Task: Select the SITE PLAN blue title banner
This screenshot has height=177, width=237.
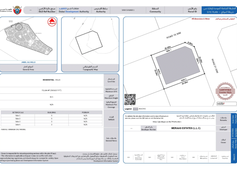Action: tap(219, 10)
